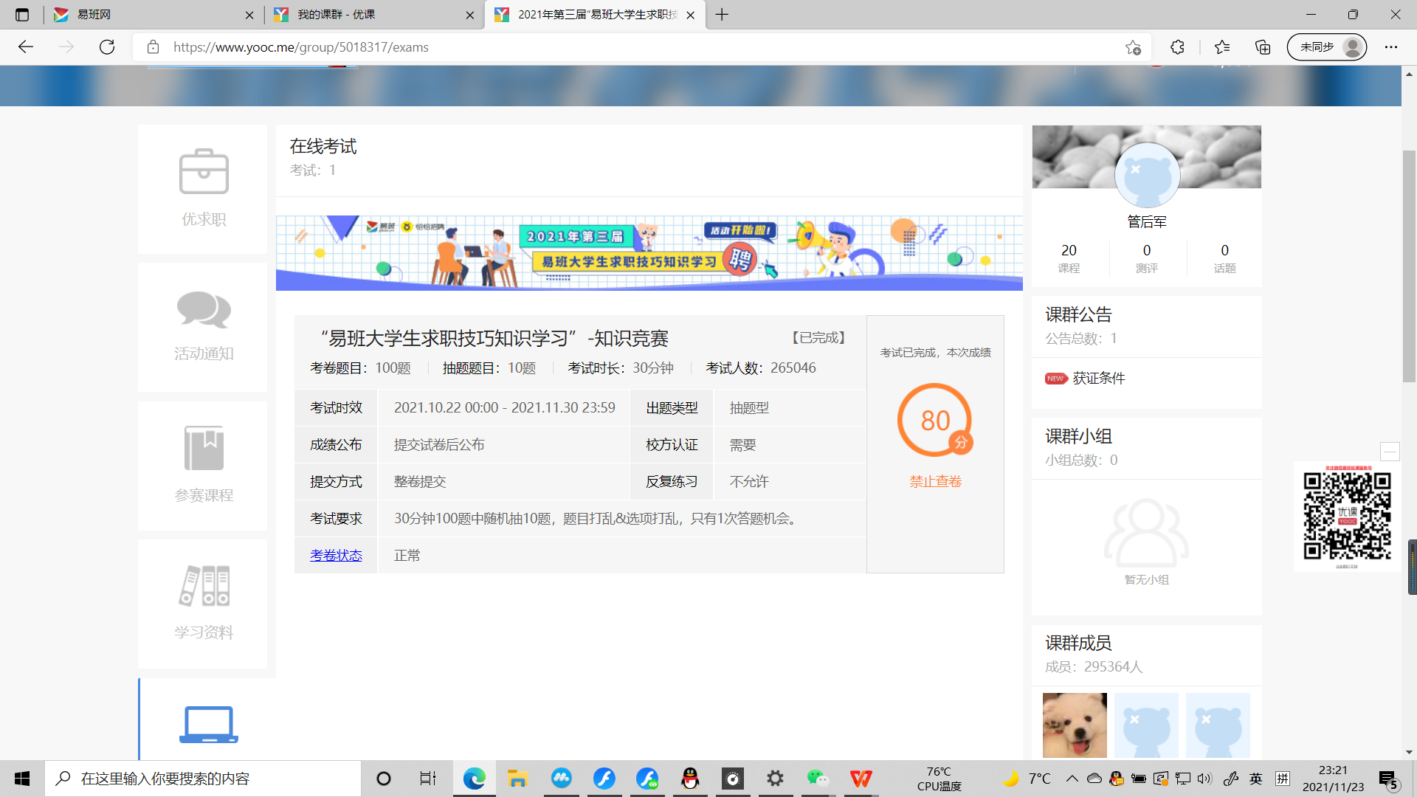This screenshot has height=797, width=1417.
Task: Select the laptop online exam sidebar icon
Action: click(x=208, y=725)
